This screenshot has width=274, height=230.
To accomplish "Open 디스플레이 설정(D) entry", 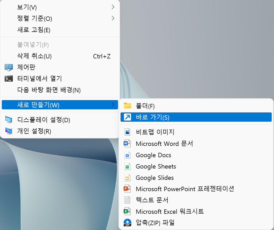I will (x=60, y=120).
